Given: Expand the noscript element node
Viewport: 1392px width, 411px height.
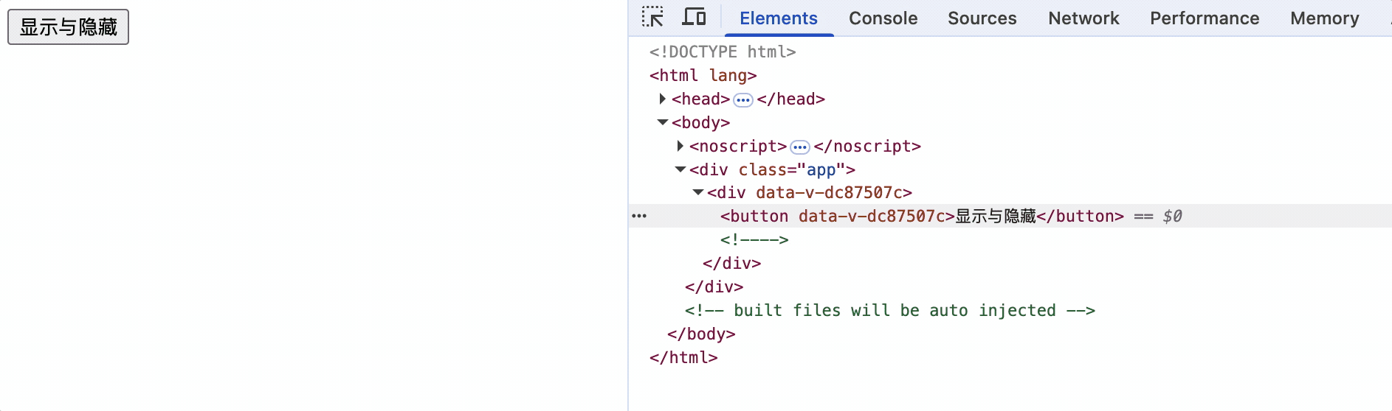Looking at the screenshot, I should (681, 146).
